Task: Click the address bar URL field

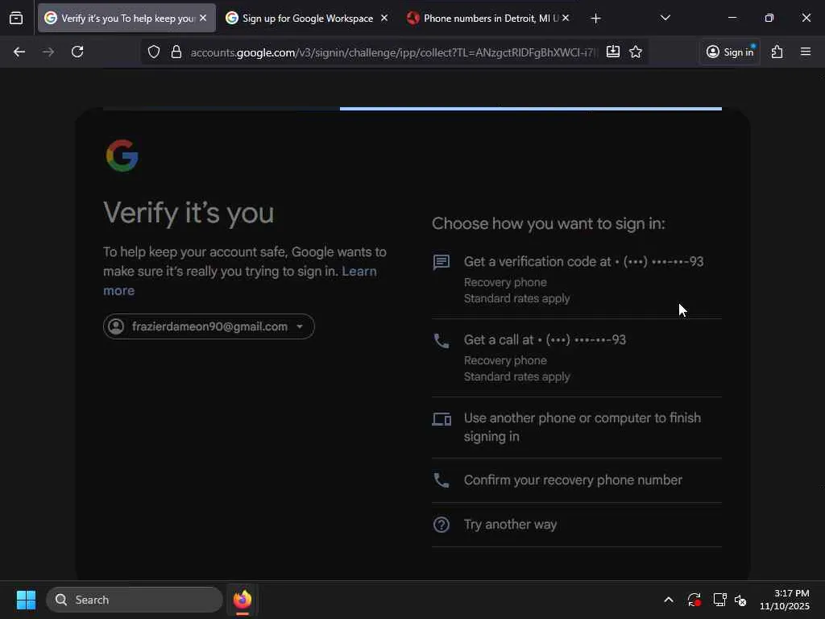Action: tap(393, 52)
